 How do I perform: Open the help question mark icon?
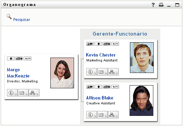pos(153,5)
